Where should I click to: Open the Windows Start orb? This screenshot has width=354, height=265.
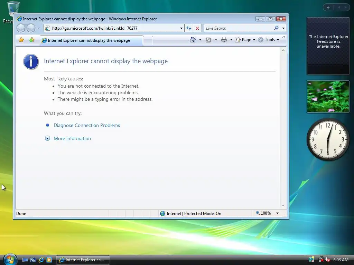point(10,259)
